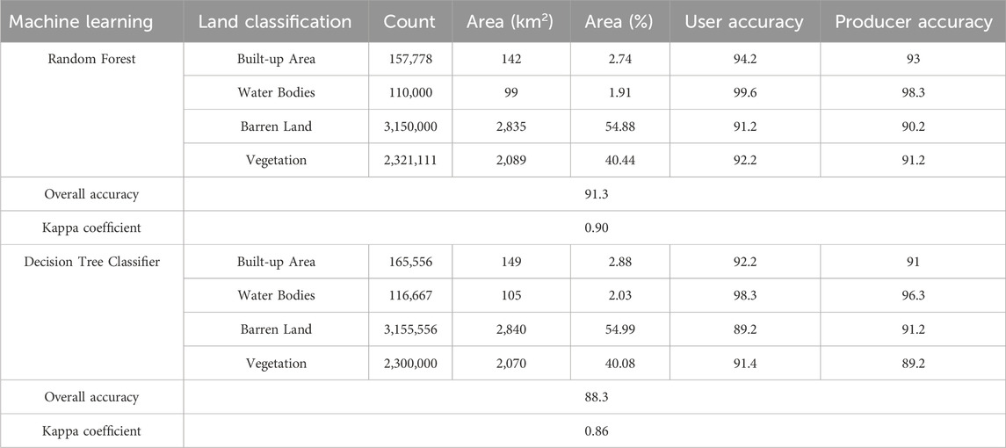Select "Built-up Area" in the 157,778 row

point(276,60)
